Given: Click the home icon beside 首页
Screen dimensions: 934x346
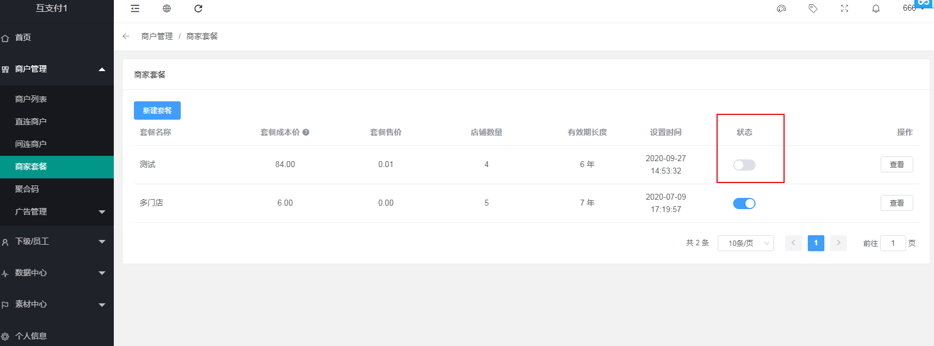Looking at the screenshot, I should tap(5, 38).
